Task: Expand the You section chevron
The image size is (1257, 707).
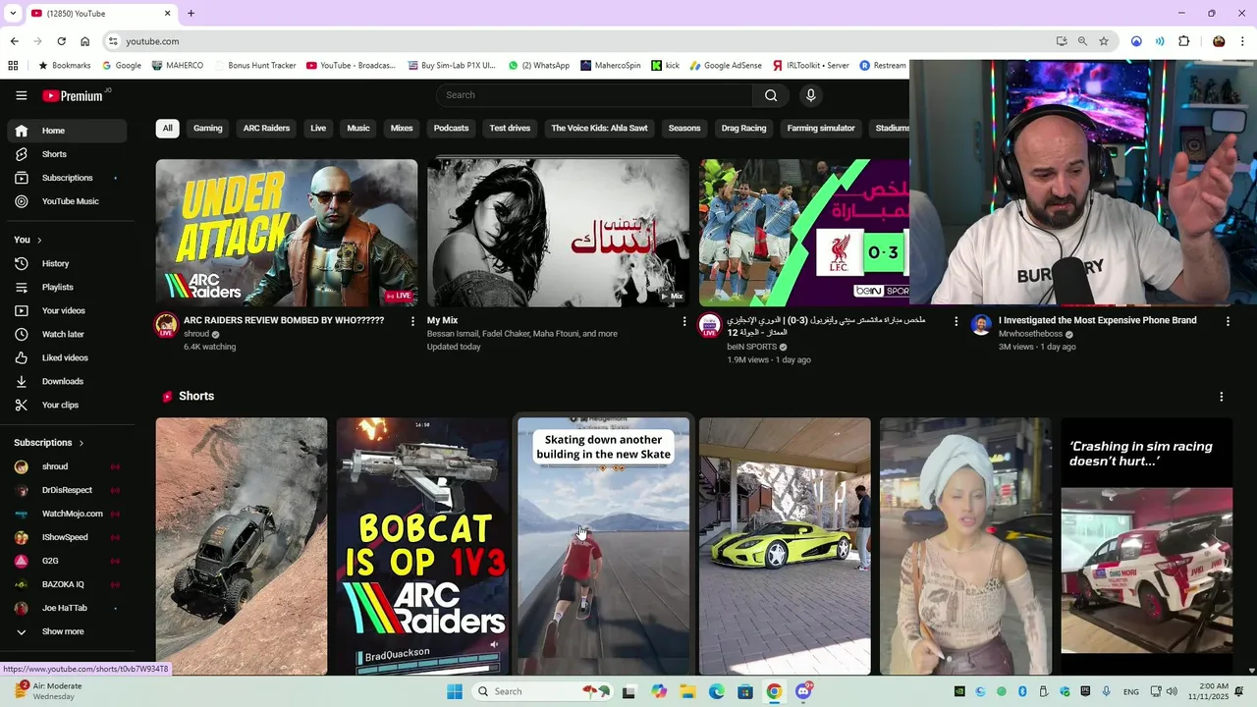Action: pyautogui.click(x=39, y=241)
